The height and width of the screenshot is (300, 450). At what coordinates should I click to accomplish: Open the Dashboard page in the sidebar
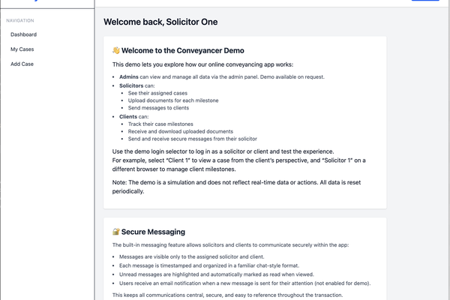pos(23,34)
